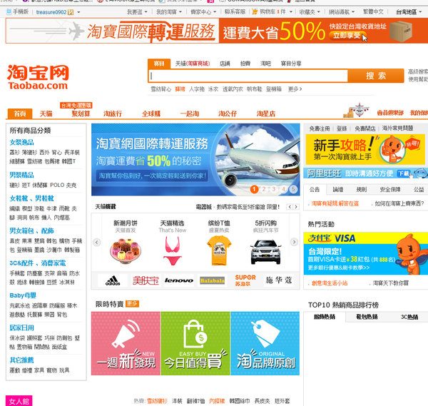Go to next item in Tmall product carousel
This screenshot has height=406, width=428.
click(294, 242)
